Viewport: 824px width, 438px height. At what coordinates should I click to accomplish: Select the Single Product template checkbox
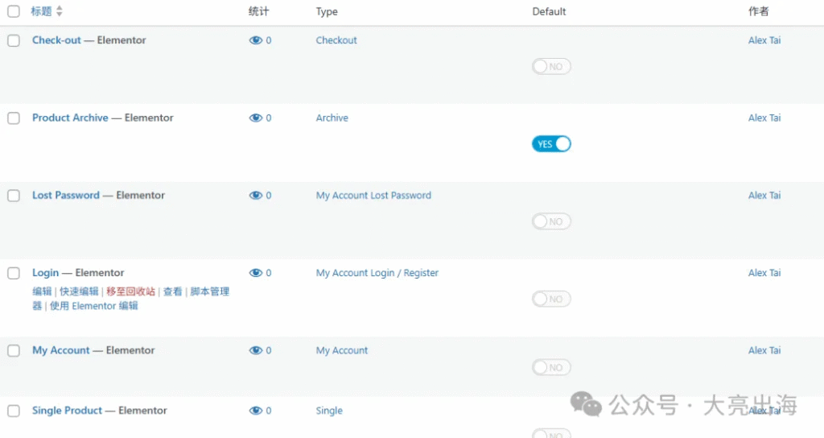point(14,411)
